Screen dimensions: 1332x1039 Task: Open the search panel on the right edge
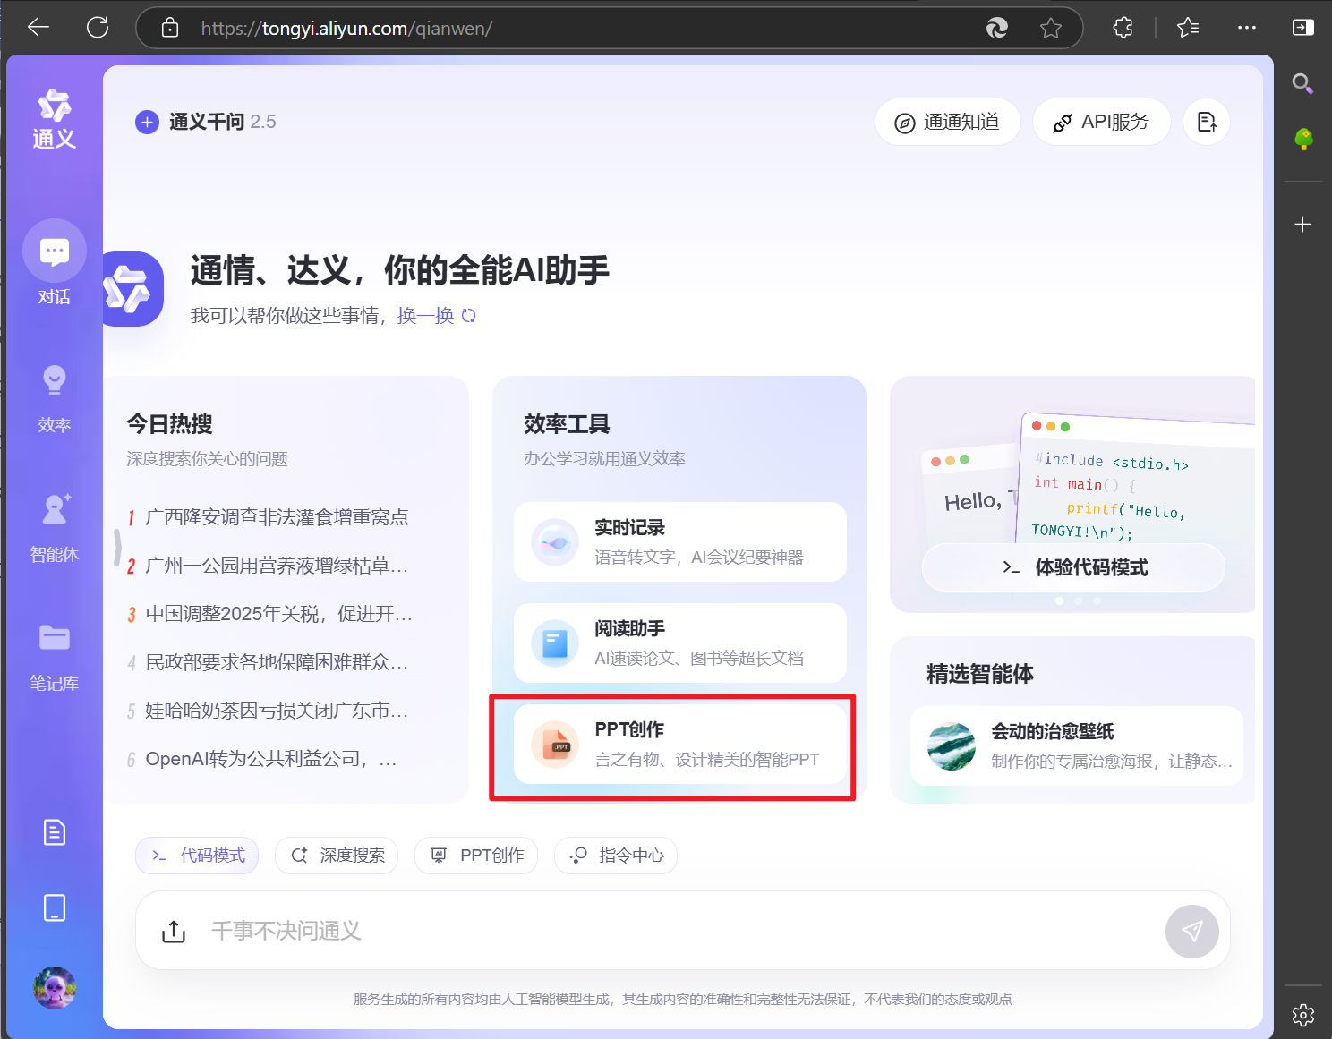(x=1302, y=83)
